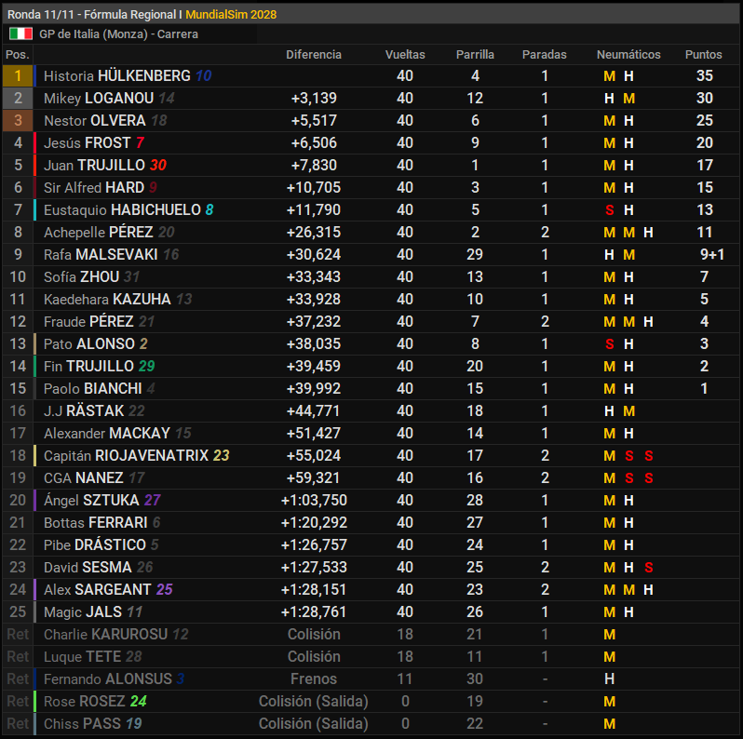Image resolution: width=743 pixels, height=739 pixels.
Task: Select driver Kaedehara KAZUHA 13
Action: [x=118, y=299]
